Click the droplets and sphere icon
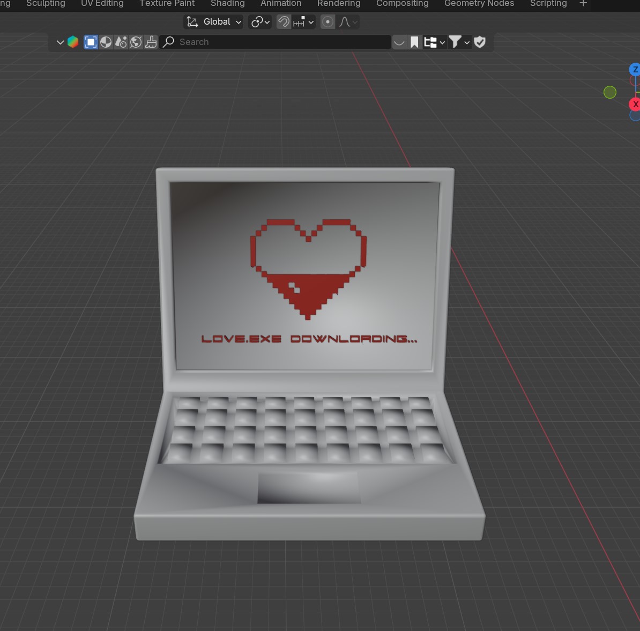The height and width of the screenshot is (631, 640). (121, 42)
